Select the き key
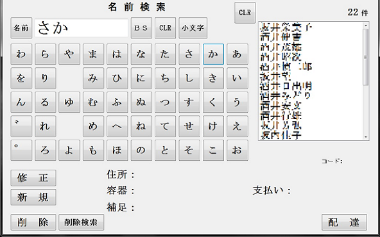The image size is (380, 237). (x=213, y=78)
